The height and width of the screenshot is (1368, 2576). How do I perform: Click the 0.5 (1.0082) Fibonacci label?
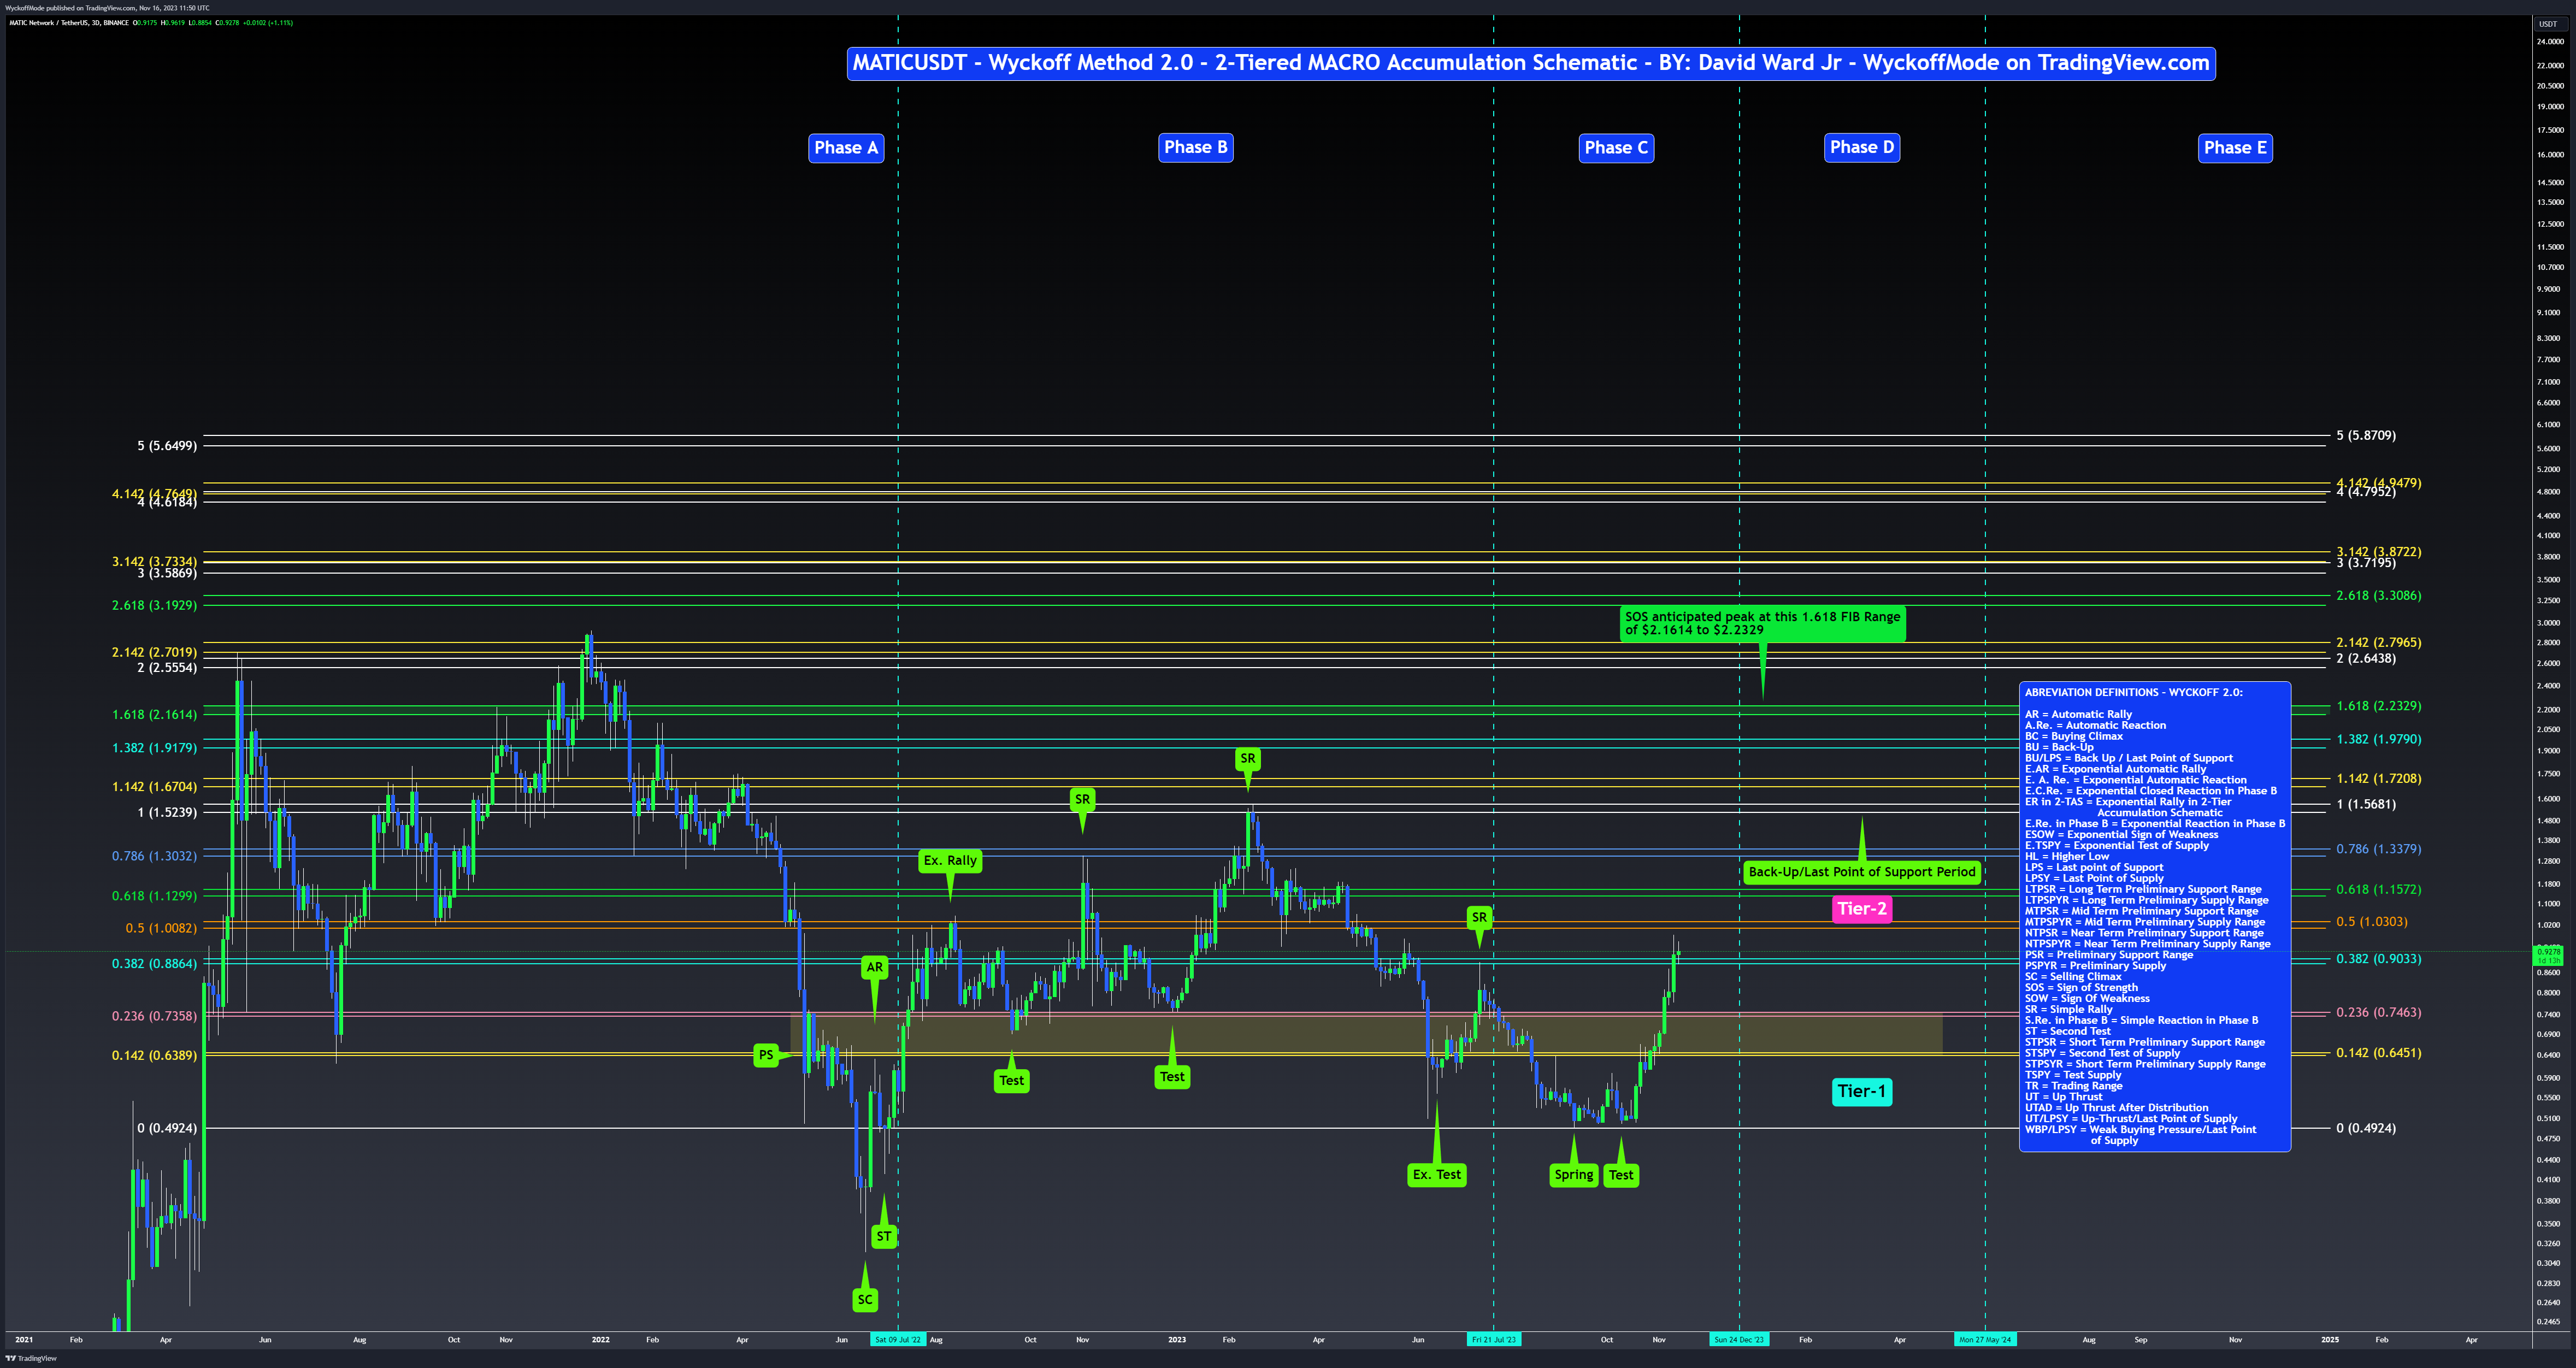pyautogui.click(x=161, y=928)
